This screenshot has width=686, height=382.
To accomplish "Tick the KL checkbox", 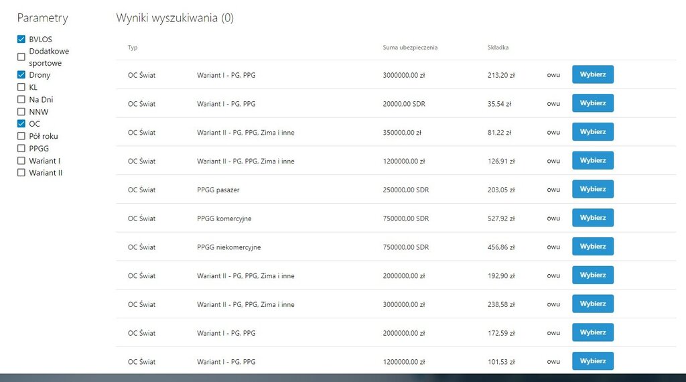I will (21, 87).
